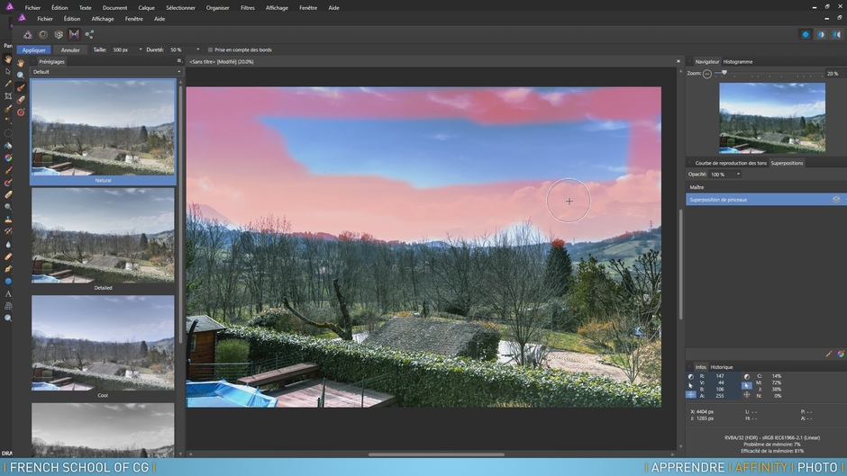This screenshot has height=476, width=847.
Task: Click the Annuler button
Action: 70,49
